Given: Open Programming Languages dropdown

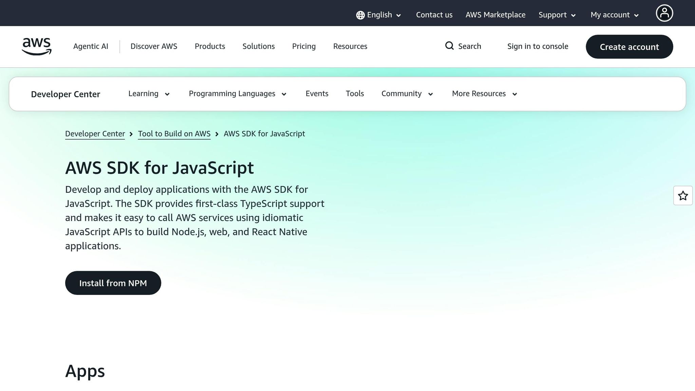Looking at the screenshot, I should (238, 94).
